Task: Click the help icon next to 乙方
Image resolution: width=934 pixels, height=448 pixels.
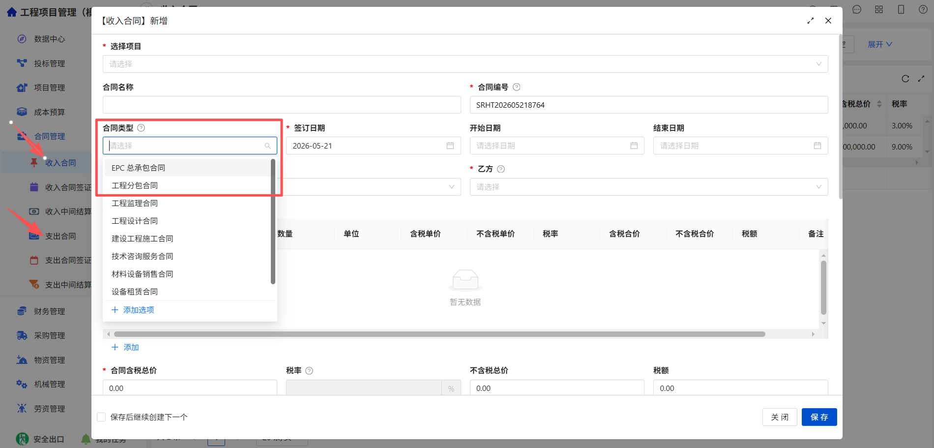Action: tap(501, 169)
